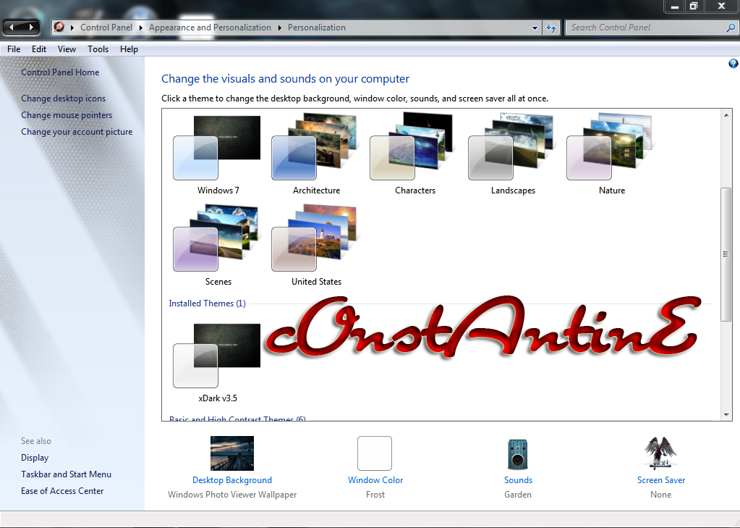Open Change mouse pointers link
The height and width of the screenshot is (528, 740).
click(67, 115)
